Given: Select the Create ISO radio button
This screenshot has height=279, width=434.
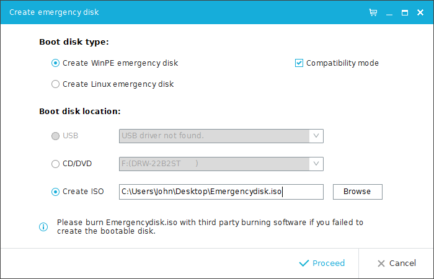Looking at the screenshot, I should (55, 192).
